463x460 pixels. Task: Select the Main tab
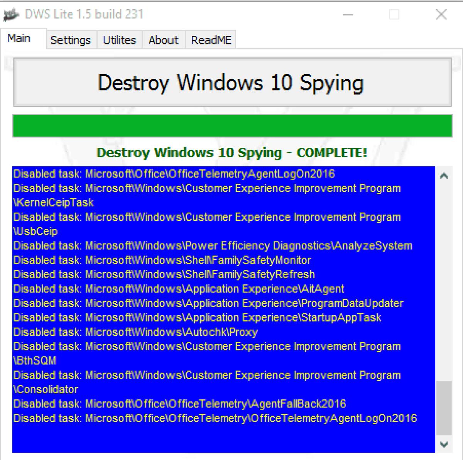(x=20, y=38)
